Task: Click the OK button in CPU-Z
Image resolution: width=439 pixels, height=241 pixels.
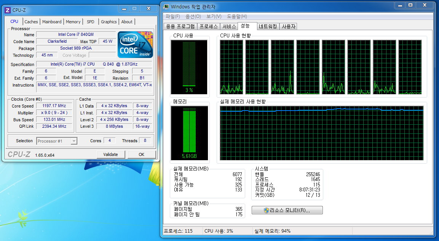Action: [x=141, y=154]
